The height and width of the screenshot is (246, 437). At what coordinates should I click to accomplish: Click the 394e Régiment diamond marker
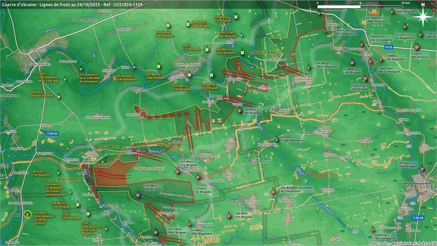click(189, 224)
